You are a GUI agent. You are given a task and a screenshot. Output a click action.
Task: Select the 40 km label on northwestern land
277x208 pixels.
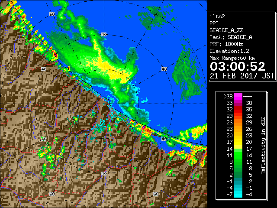tap(44, 69)
